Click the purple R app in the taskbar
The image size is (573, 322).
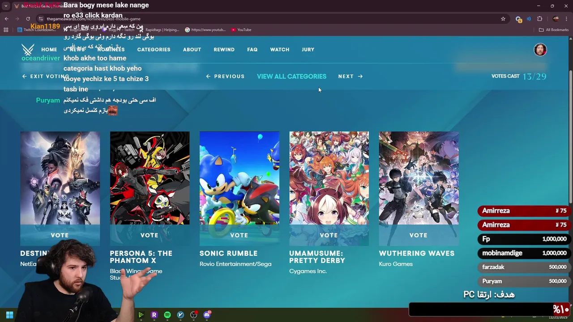[x=154, y=315]
